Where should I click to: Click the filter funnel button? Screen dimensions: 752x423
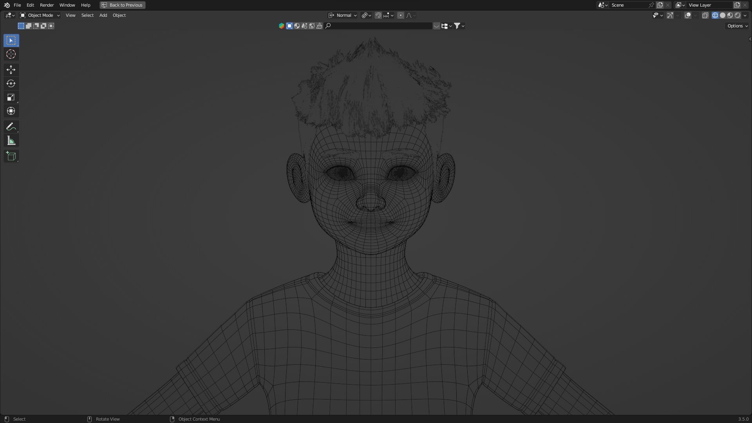tap(457, 26)
